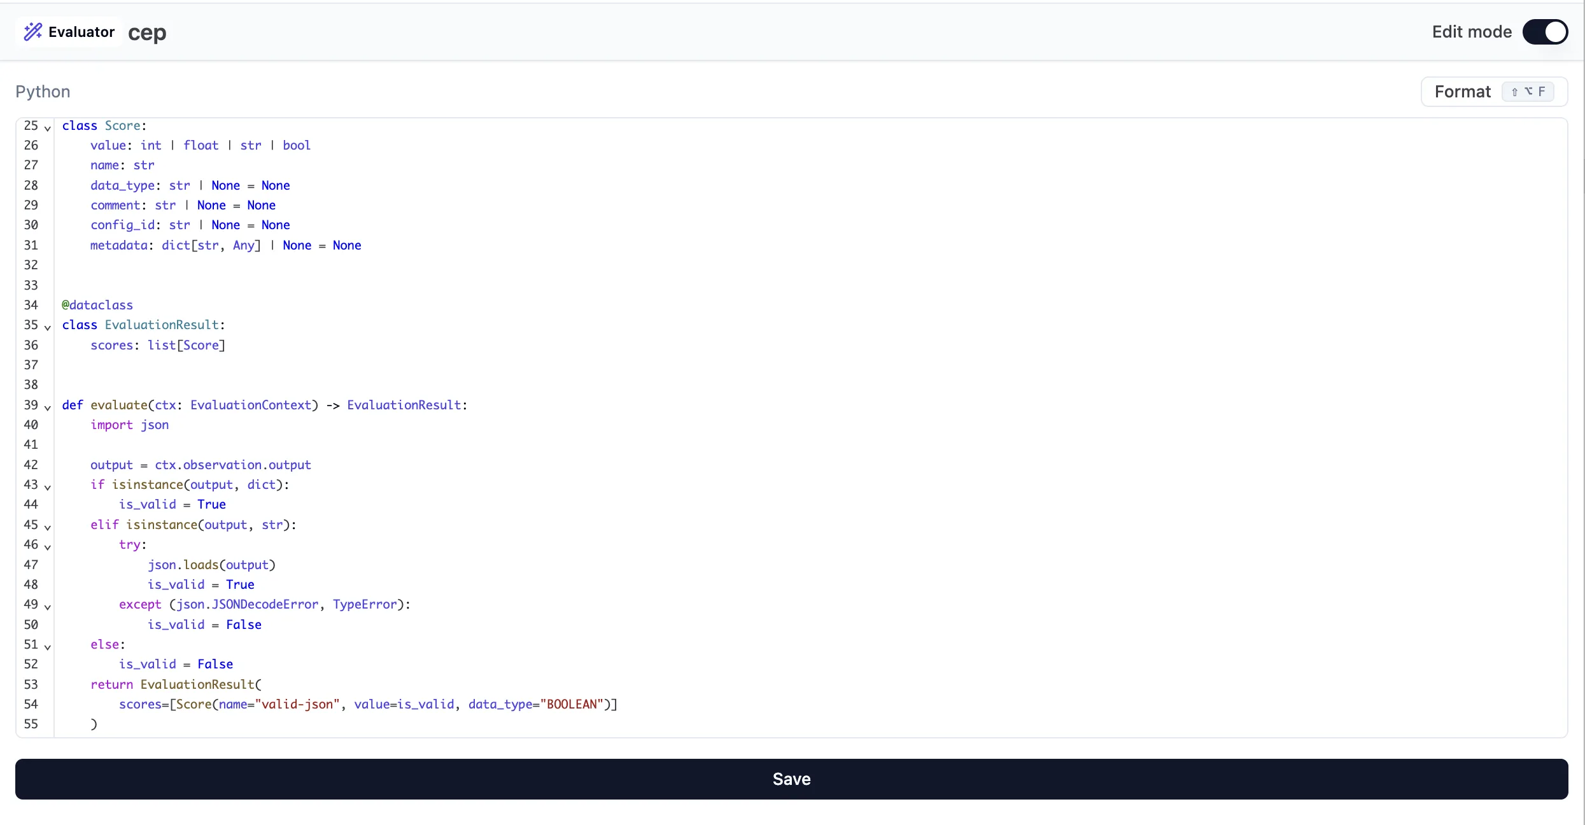The width and height of the screenshot is (1585, 825).
Task: Click the Evaluator magic wand icon
Action: pyautogui.click(x=33, y=32)
